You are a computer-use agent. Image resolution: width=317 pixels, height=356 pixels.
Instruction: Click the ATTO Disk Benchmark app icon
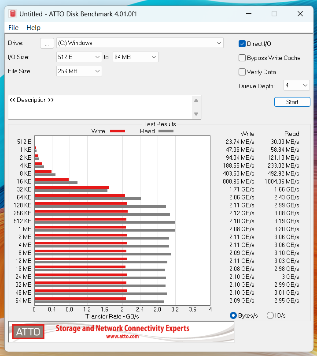tap(13, 14)
